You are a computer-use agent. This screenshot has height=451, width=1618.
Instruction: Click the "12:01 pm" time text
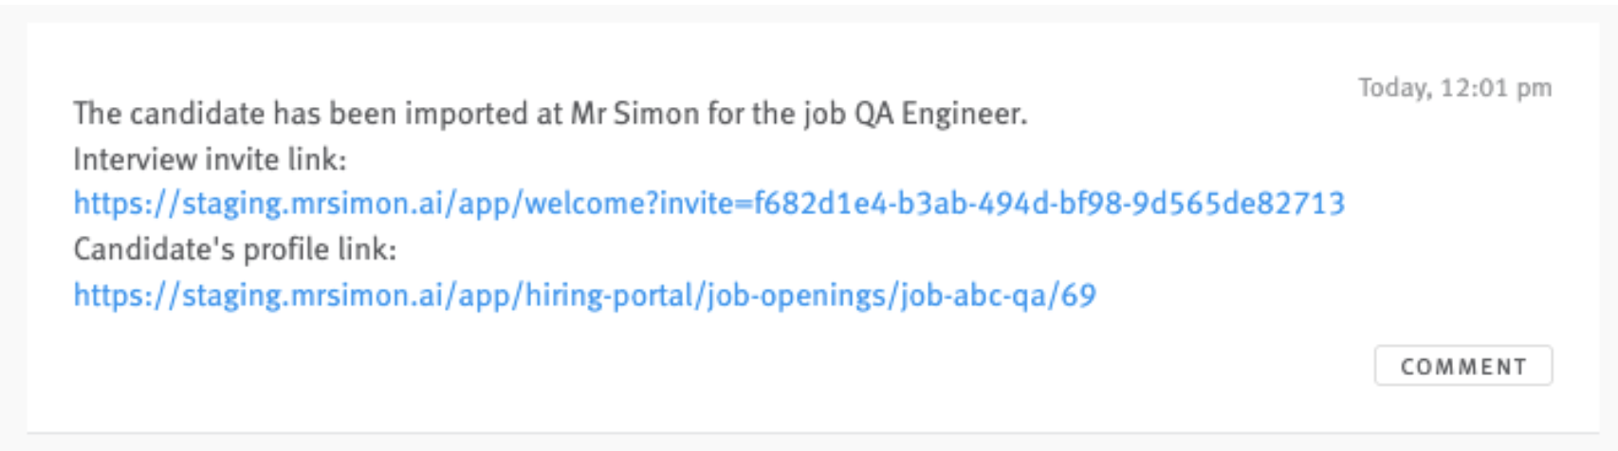coord(1497,88)
